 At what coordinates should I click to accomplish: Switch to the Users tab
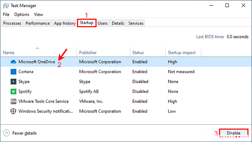click(103, 23)
